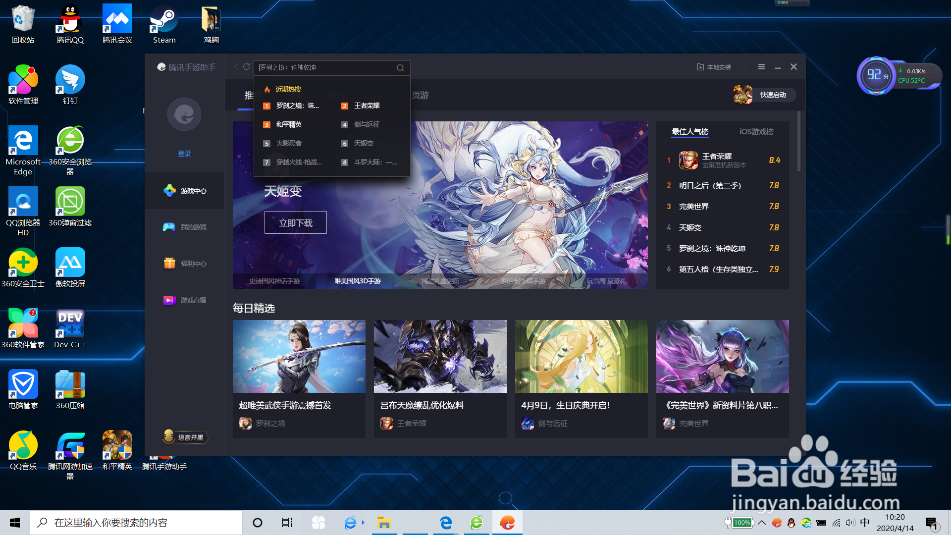The height and width of the screenshot is (535, 951).
Task: Click 天姬变 ranked fourth in the ranking list
Action: pos(723,227)
